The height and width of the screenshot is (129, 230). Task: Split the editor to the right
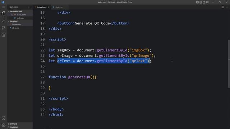coord(223,7)
